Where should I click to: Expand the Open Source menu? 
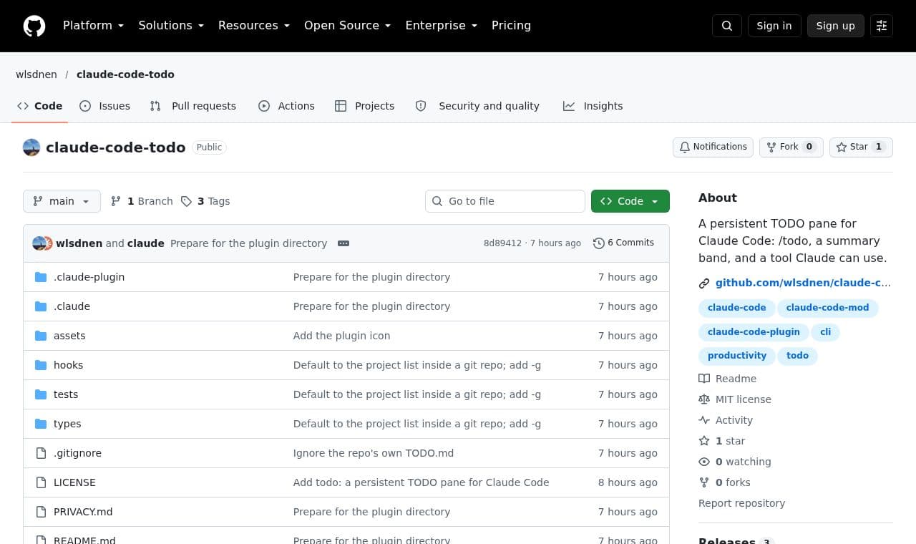pyautogui.click(x=347, y=26)
